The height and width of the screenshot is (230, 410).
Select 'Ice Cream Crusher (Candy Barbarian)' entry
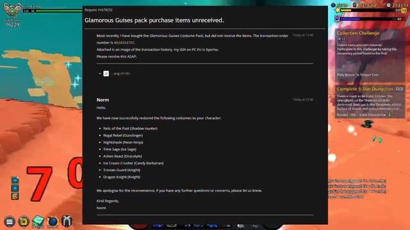(133, 163)
